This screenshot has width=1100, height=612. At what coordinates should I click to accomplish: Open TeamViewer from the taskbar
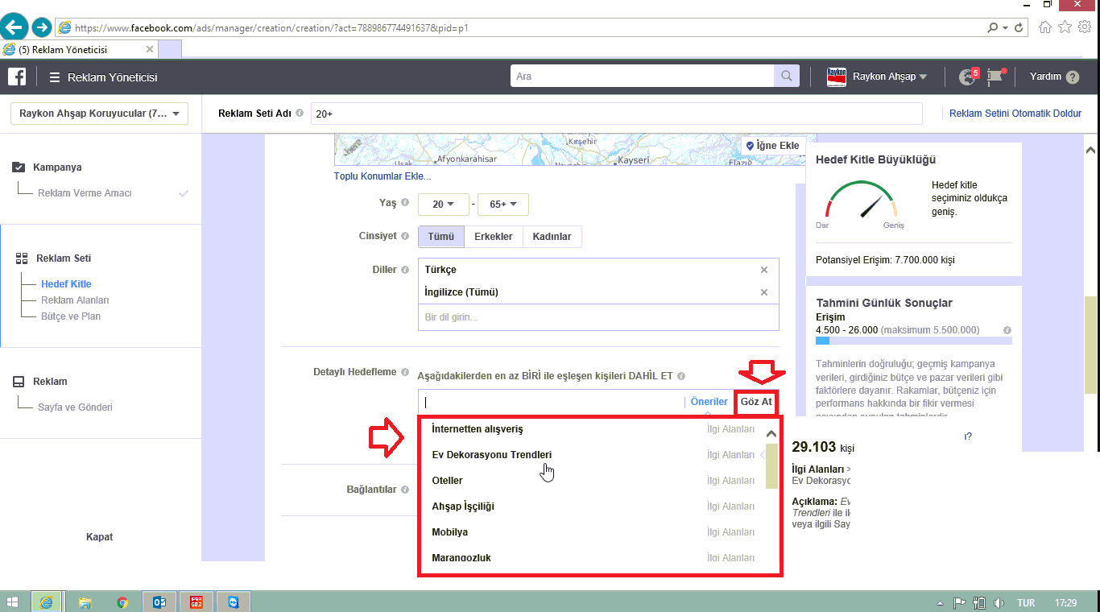234,602
